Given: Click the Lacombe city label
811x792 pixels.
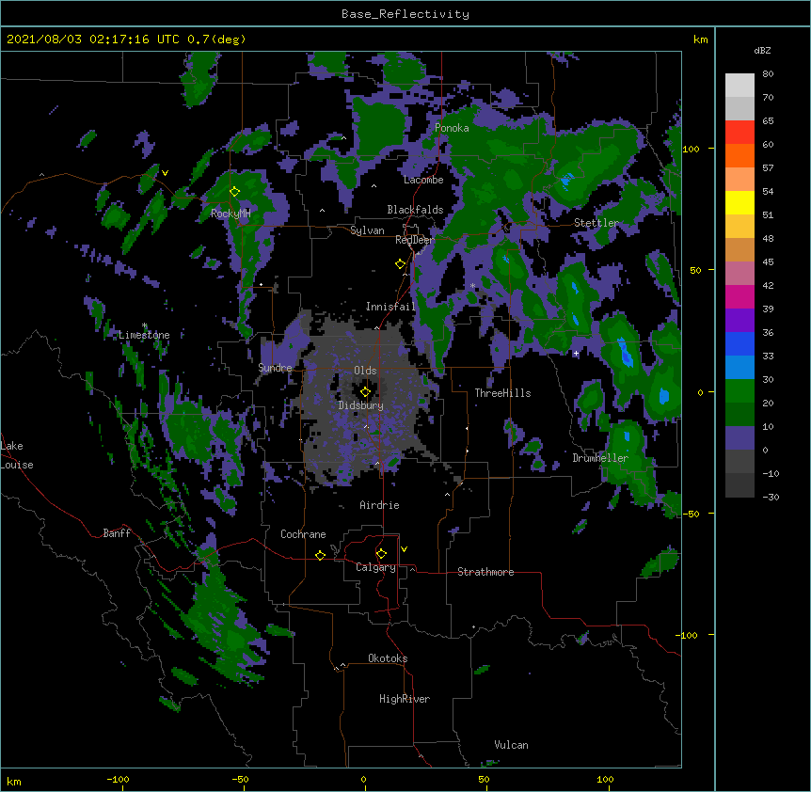Looking at the screenshot, I should coord(423,180).
